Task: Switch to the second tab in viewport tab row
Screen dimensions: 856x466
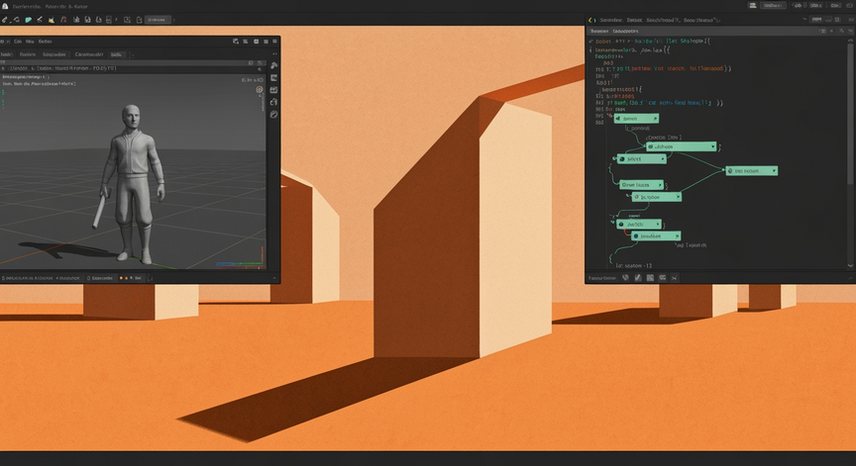Action: click(x=28, y=54)
